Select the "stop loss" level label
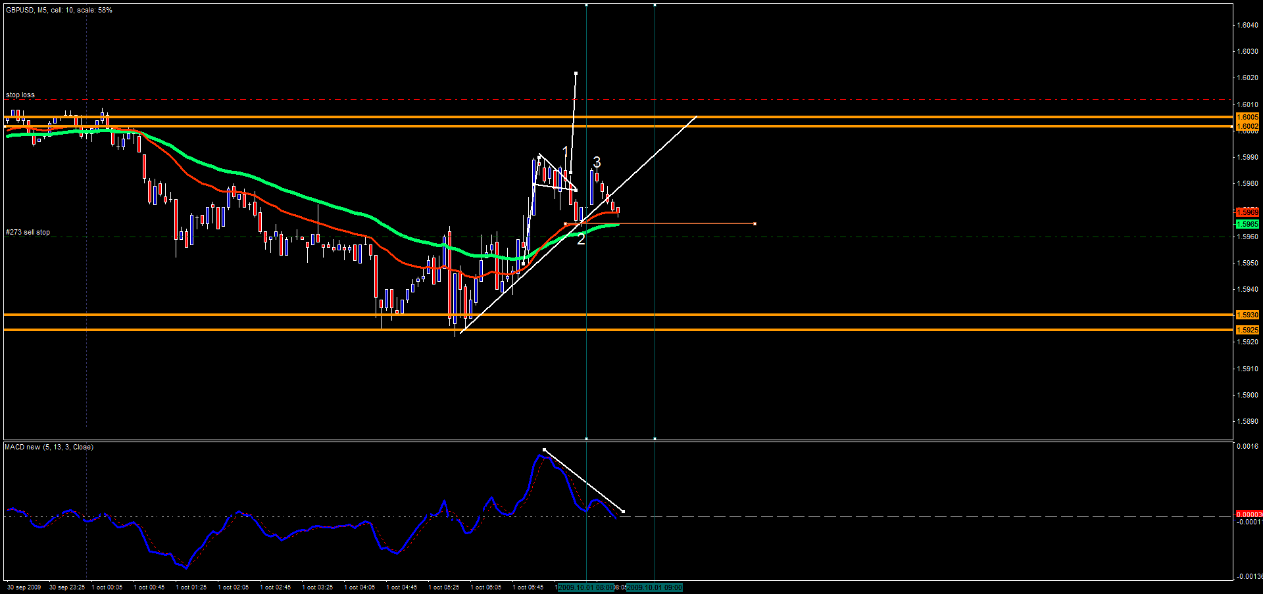This screenshot has height=594, width=1263. coord(20,95)
